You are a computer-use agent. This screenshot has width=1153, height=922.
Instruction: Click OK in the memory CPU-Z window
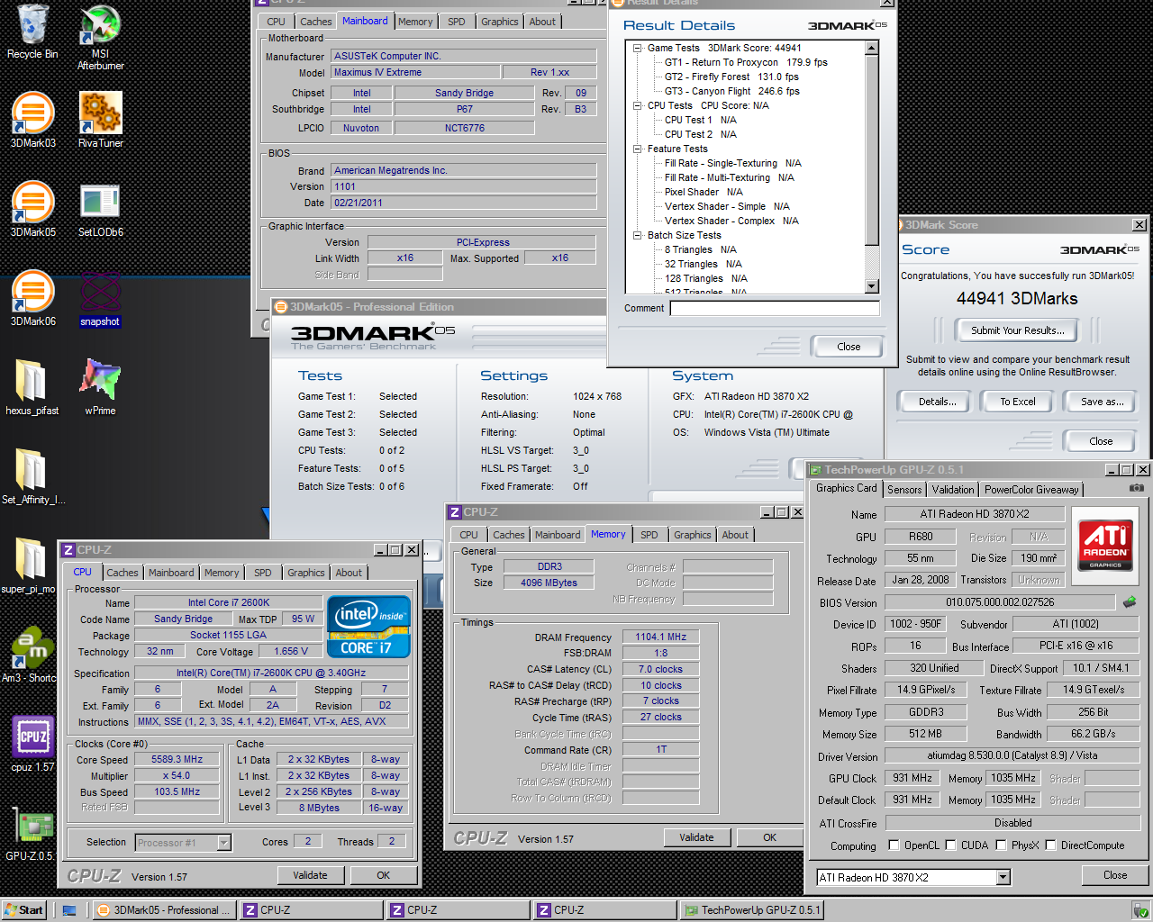(769, 837)
